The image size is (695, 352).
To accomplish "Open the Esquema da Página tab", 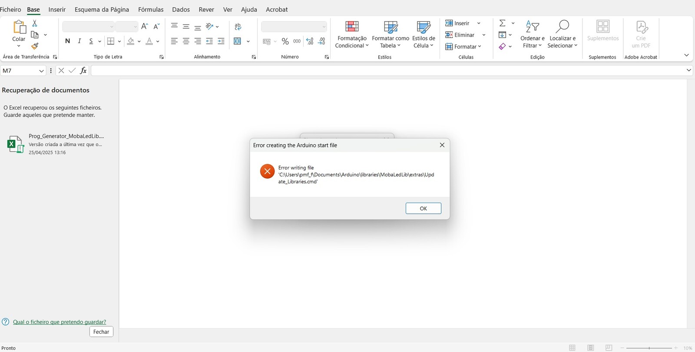I will click(102, 10).
